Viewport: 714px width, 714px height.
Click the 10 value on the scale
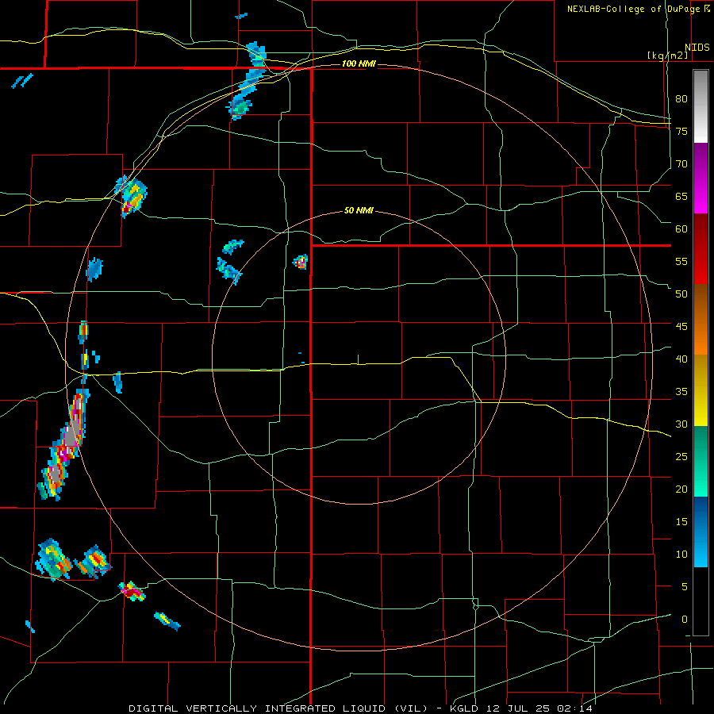[681, 555]
